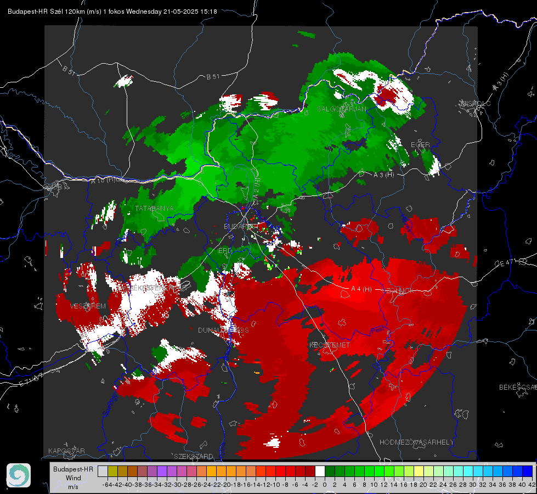Click the EGER city label
The width and height of the screenshot is (537, 494).
coord(420,145)
